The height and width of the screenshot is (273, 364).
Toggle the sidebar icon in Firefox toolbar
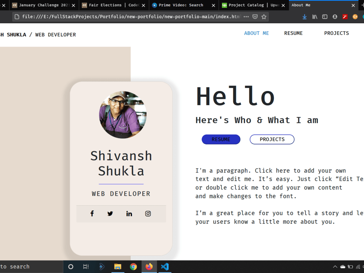tap(325, 17)
